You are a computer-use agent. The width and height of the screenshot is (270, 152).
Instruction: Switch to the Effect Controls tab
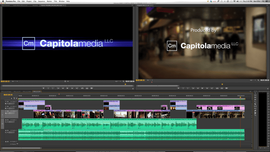pos(5,5)
